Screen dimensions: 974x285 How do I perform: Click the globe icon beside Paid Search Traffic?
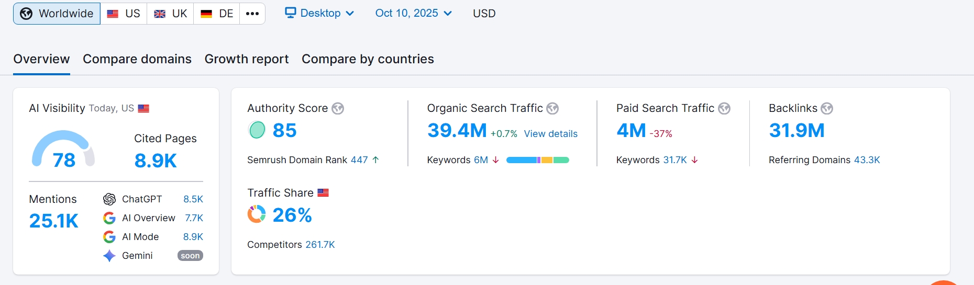coord(724,108)
